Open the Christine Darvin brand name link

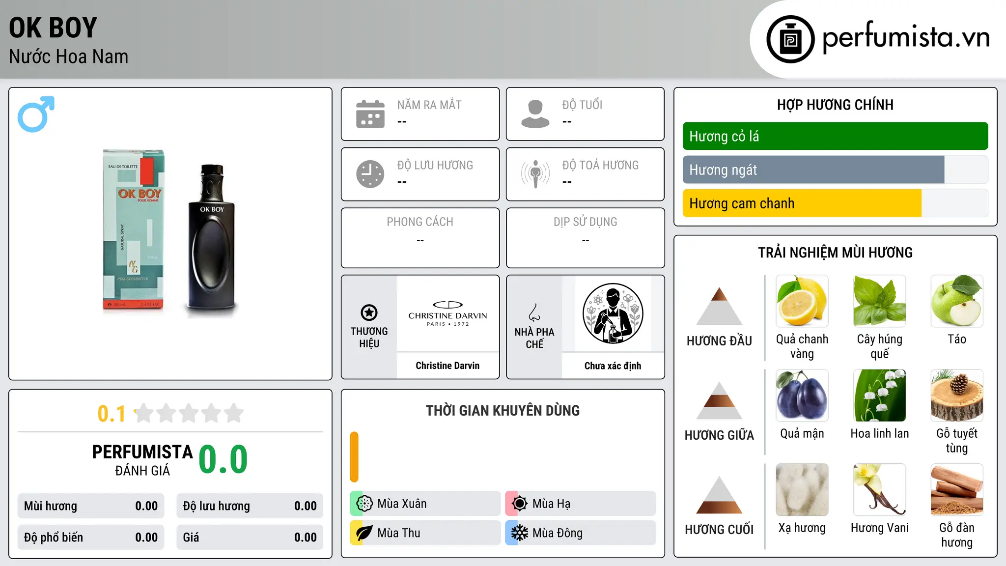(x=447, y=366)
